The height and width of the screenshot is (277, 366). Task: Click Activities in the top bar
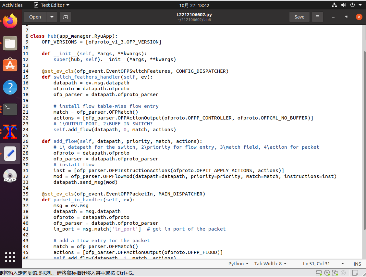[12, 5]
